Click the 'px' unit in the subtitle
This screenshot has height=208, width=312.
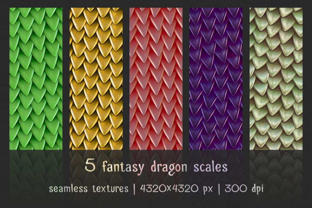coord(208,189)
